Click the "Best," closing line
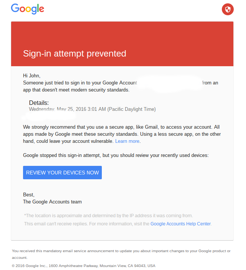The height and width of the screenshot is (270, 246). coord(29,195)
